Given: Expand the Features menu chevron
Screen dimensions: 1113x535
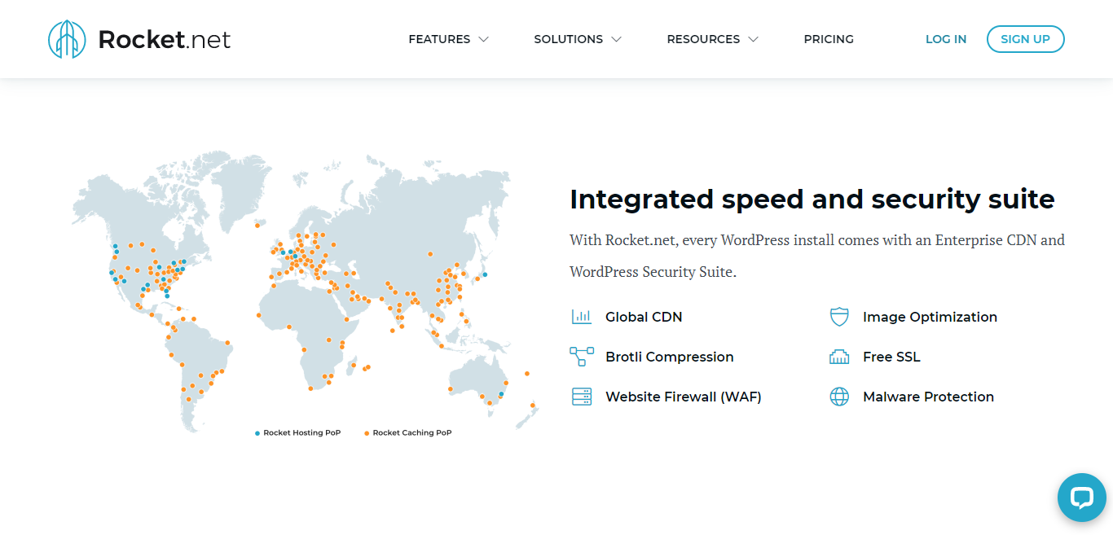Looking at the screenshot, I should point(483,39).
